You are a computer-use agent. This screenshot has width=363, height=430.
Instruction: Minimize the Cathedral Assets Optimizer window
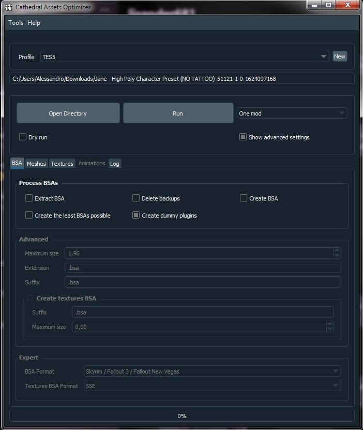(314, 5)
